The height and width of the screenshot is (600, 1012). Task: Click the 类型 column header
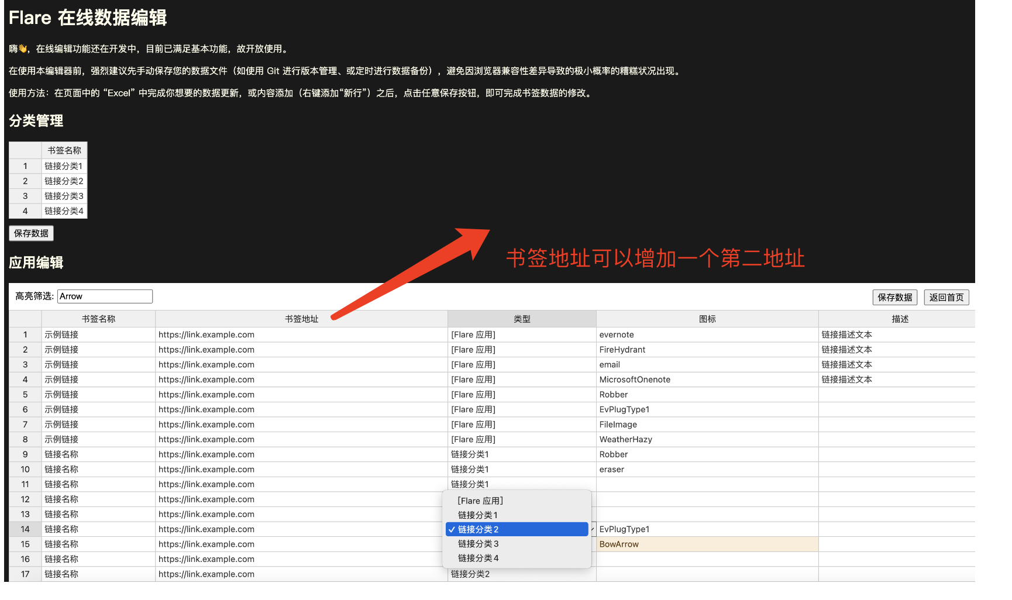pos(522,319)
